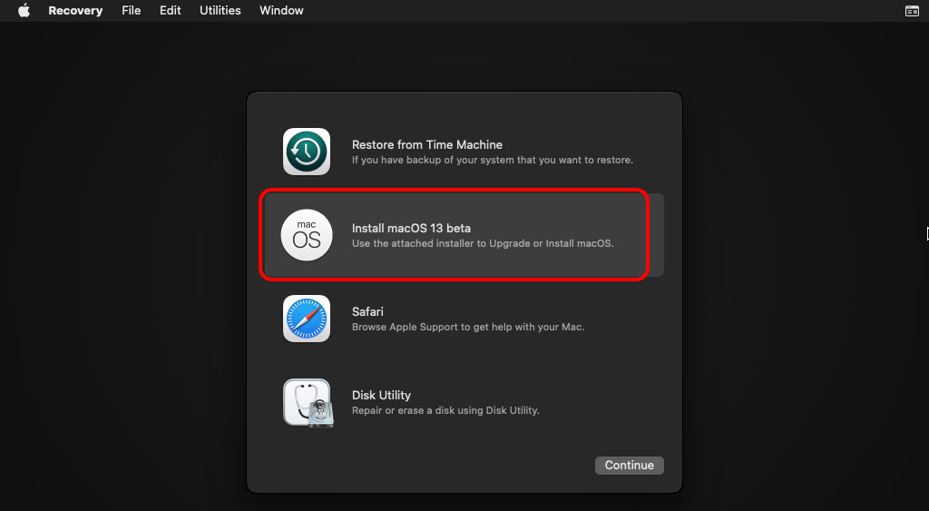Open the keyboard input icon in menu bar
Image resolution: width=929 pixels, height=511 pixels.
[912, 11]
